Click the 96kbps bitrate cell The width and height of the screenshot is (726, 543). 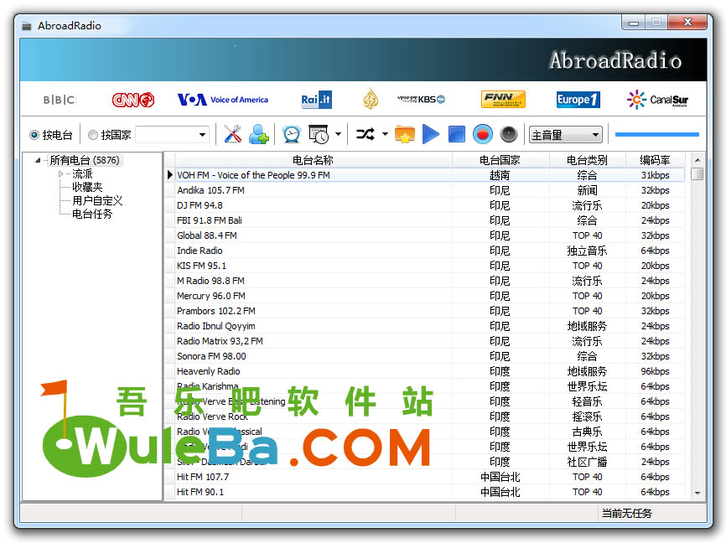point(655,371)
